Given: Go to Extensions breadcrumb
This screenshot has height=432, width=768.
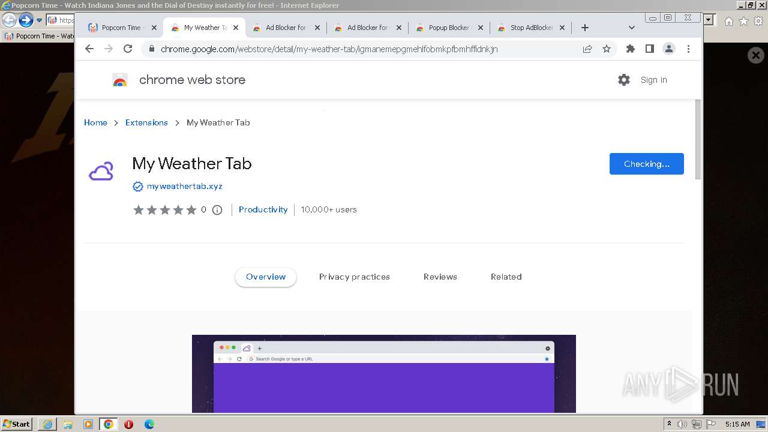Looking at the screenshot, I should tap(146, 122).
